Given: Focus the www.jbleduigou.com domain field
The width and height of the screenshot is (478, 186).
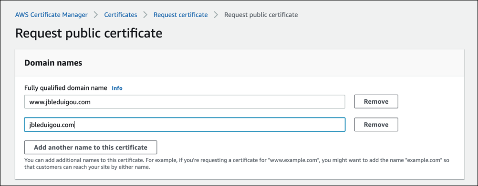Looking at the screenshot, I should 185,102.
